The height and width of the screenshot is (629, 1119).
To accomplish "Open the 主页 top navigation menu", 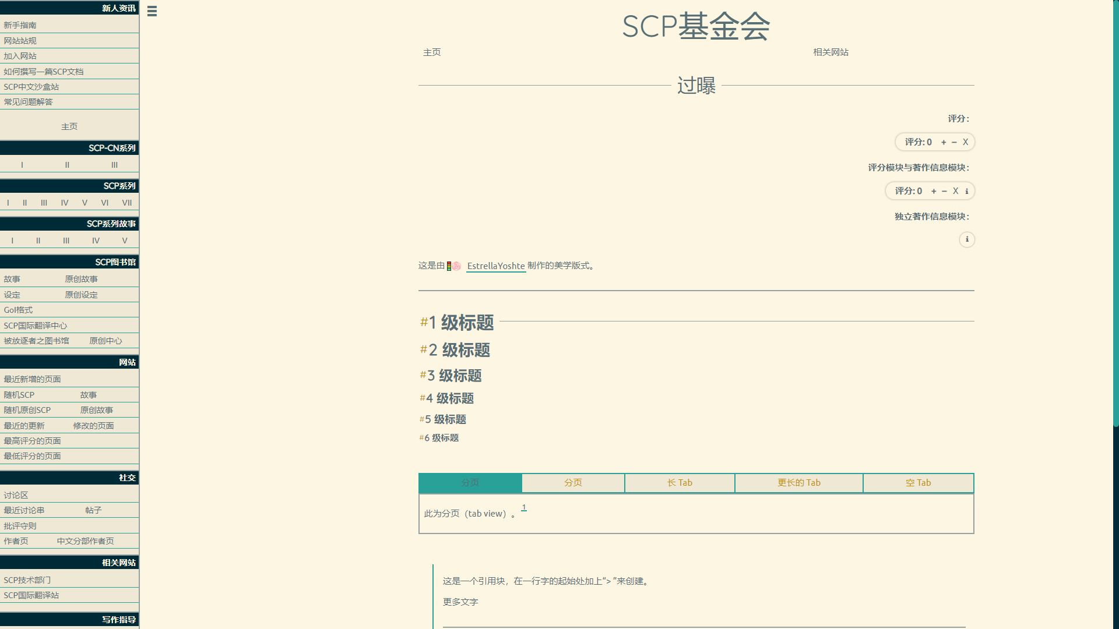I will point(432,52).
